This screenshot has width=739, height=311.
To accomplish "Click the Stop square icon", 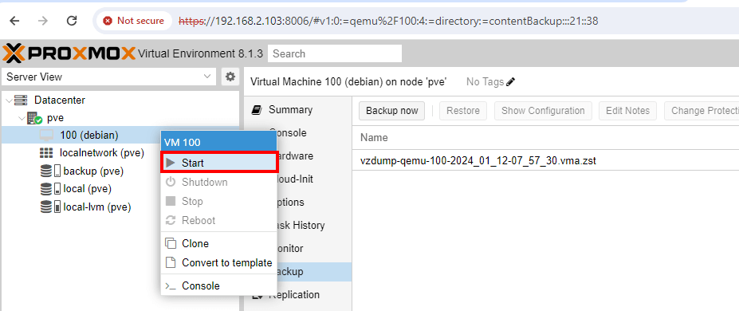I will [x=171, y=201].
